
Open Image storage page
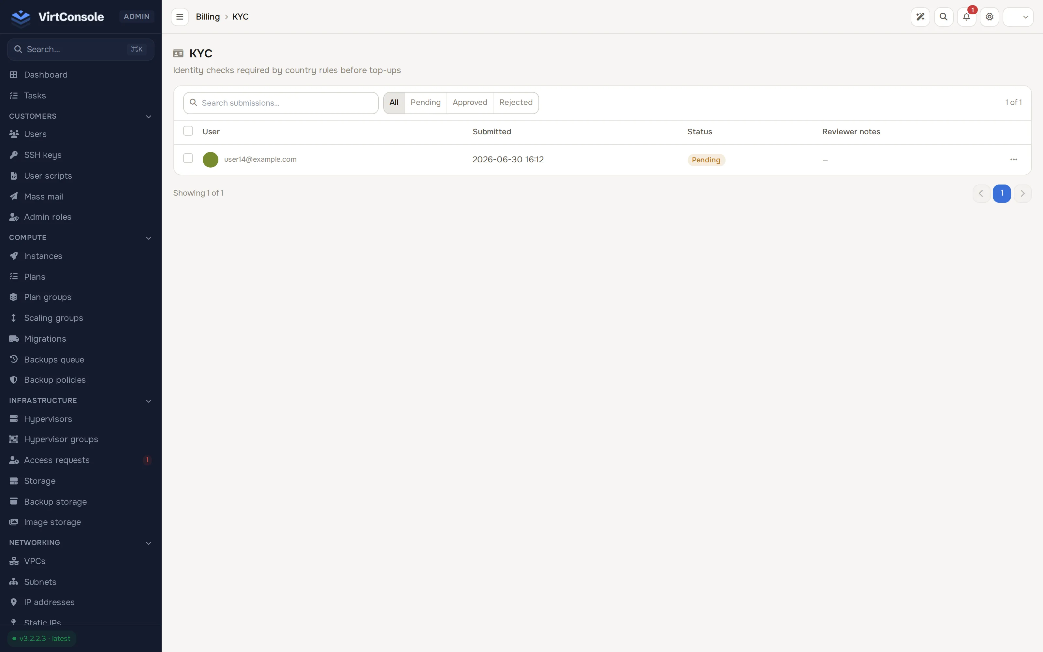click(x=81, y=522)
